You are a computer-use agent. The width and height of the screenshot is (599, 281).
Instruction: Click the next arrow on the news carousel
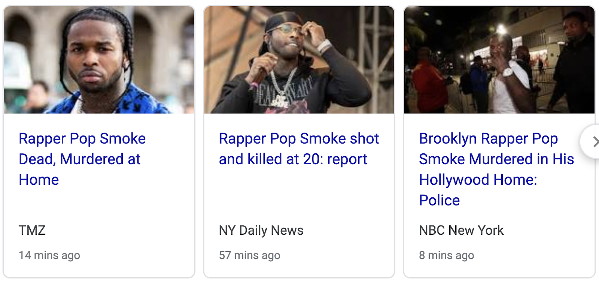592,142
